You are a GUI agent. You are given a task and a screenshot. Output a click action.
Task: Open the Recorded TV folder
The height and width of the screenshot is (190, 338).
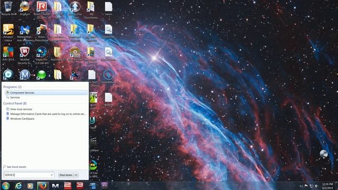click(x=58, y=54)
